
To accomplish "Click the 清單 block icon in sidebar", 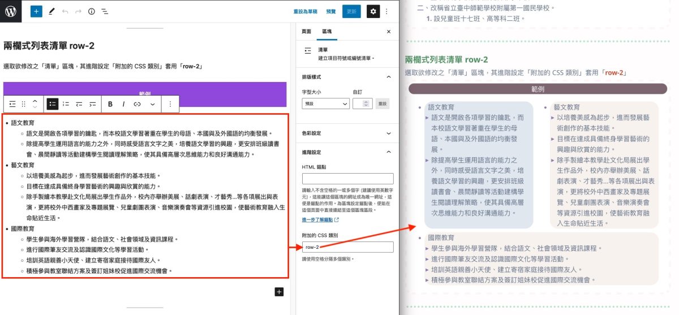I will point(307,51).
